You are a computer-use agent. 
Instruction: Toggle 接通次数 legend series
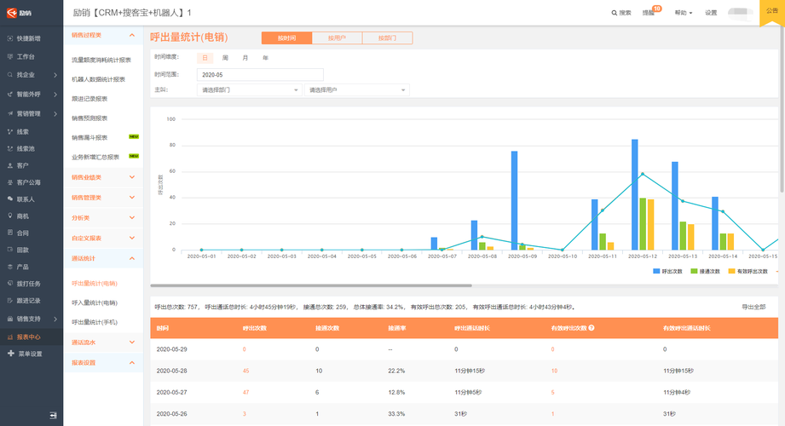(x=706, y=271)
